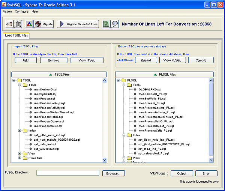
Task: Select spt_valuesclust_PL.sql file
Action: click(153, 153)
